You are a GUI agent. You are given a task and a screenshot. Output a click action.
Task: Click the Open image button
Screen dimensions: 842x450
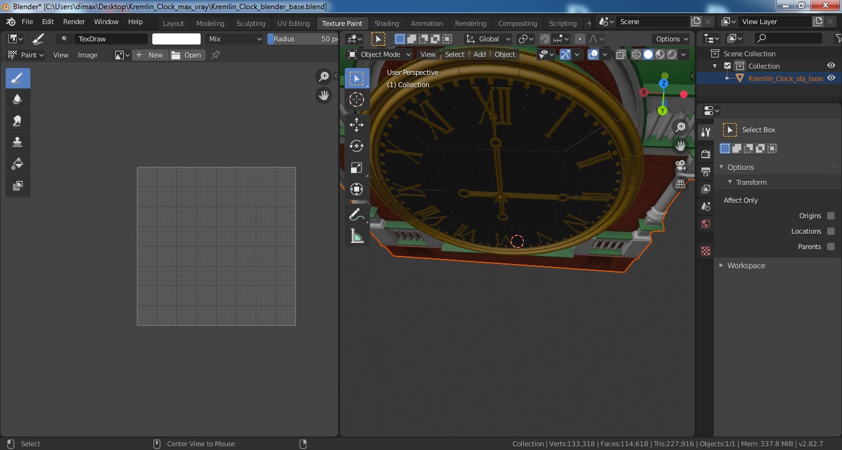[187, 55]
